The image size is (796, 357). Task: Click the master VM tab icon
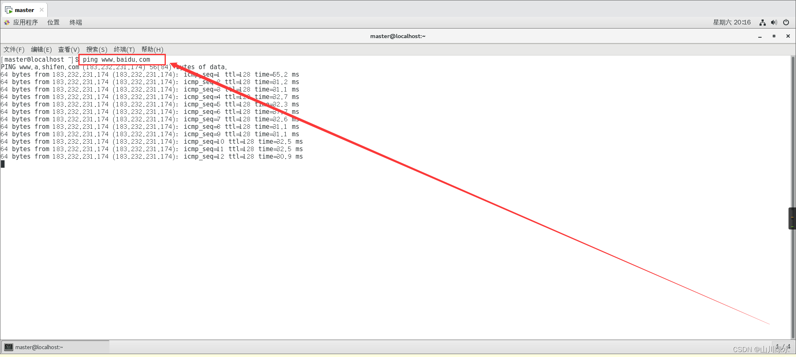click(x=9, y=10)
